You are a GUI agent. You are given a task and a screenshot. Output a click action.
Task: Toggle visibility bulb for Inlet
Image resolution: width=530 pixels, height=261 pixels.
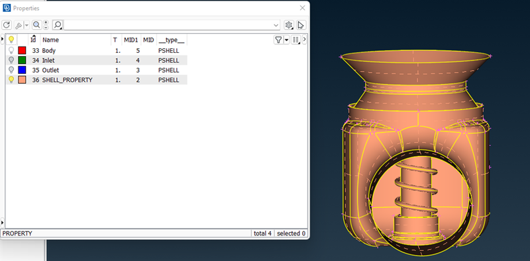coord(11,60)
